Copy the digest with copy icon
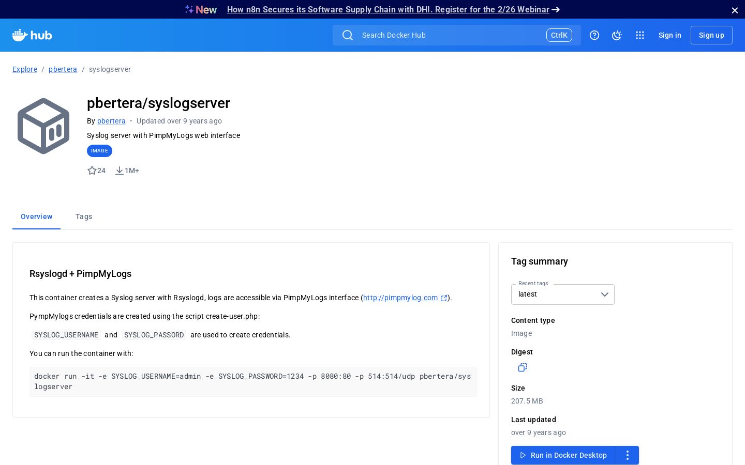Viewport: 745px width, 465px height. (523, 367)
